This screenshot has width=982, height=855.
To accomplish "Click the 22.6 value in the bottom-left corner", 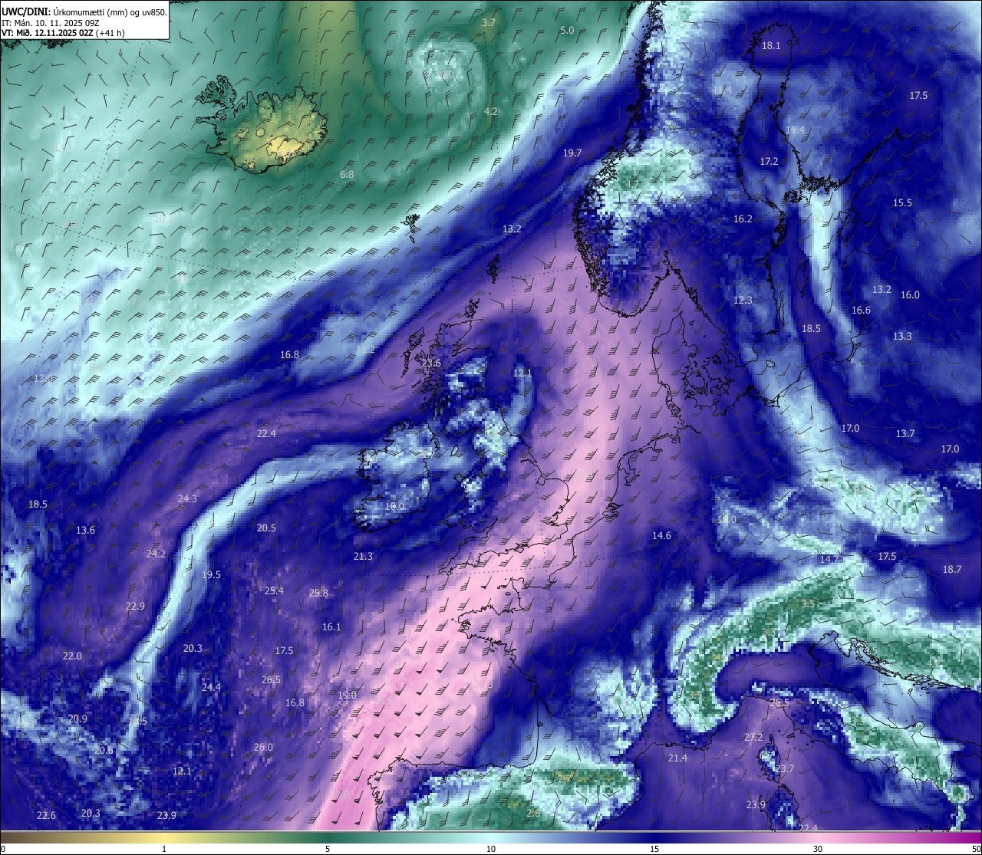I will 46,815.
